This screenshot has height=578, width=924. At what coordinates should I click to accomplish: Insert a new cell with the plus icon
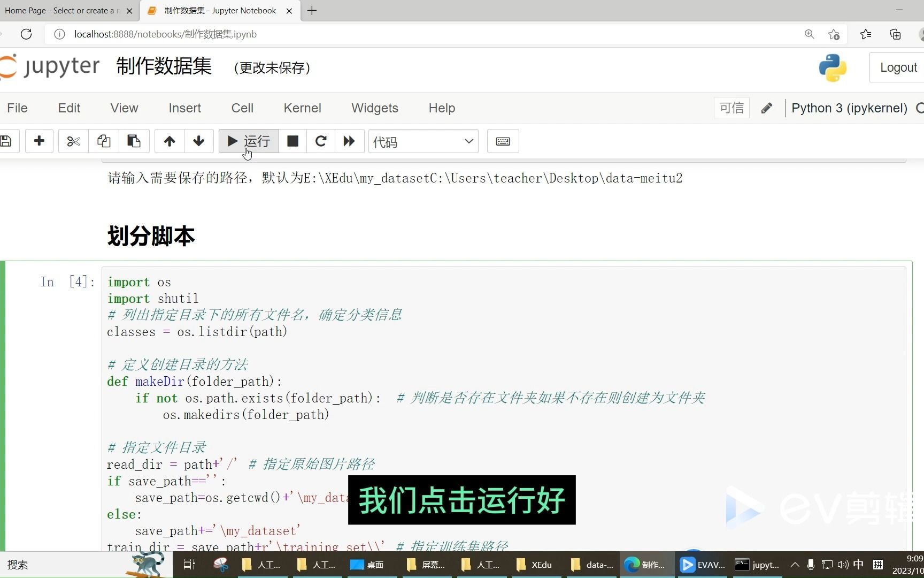[39, 141]
